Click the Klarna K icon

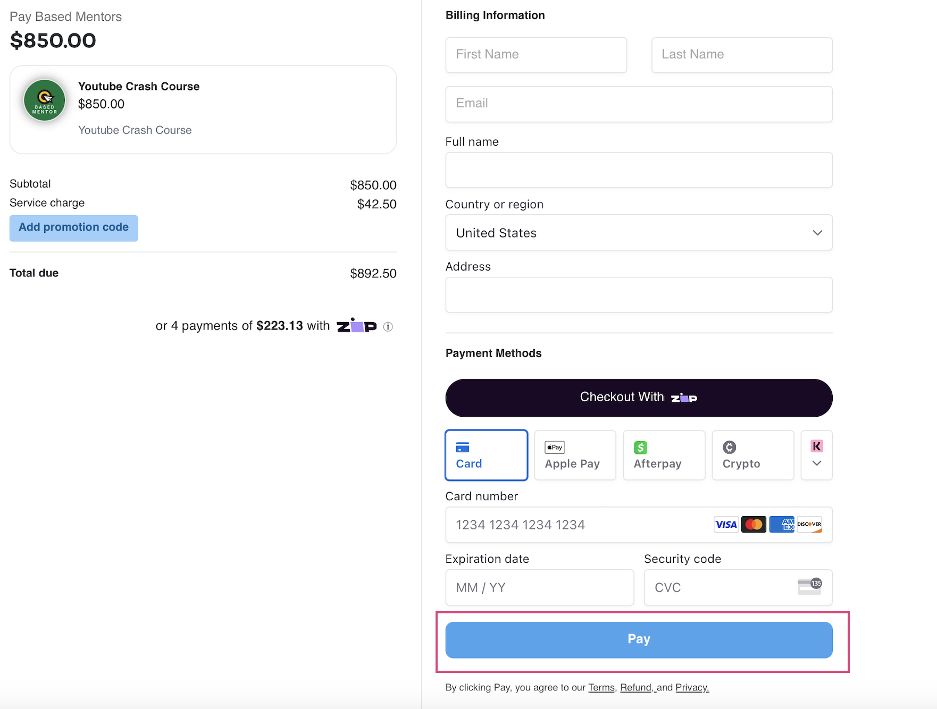817,446
